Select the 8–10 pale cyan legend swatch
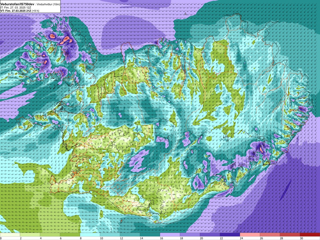The width and height of the screenshot is (320, 240). pos(90,235)
